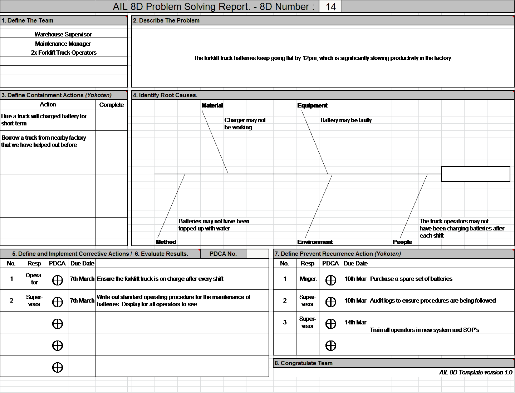
Task: Click PDCA circle icon for Train all operators row
Action: pyautogui.click(x=331, y=324)
